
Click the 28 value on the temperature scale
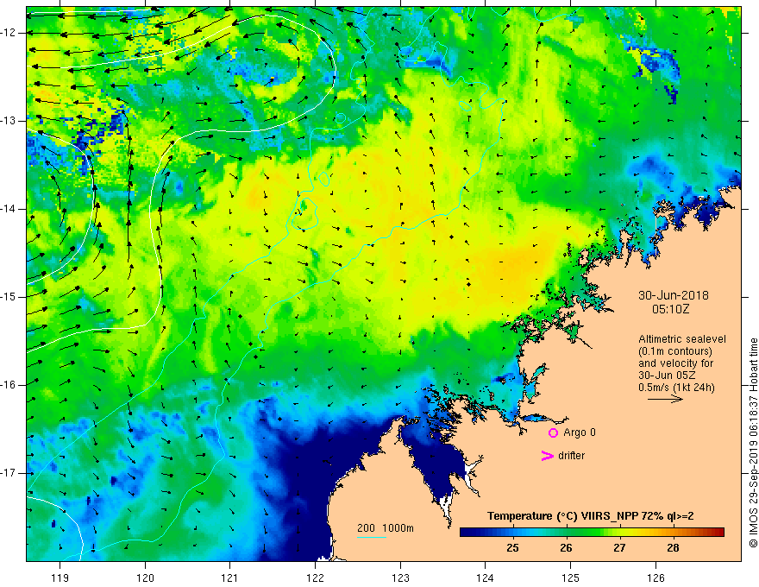[673, 548]
